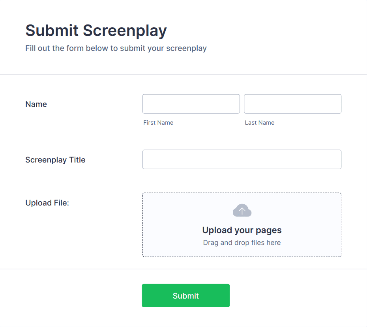Click the Submit button label text
The height and width of the screenshot is (327, 367).
tap(185, 295)
